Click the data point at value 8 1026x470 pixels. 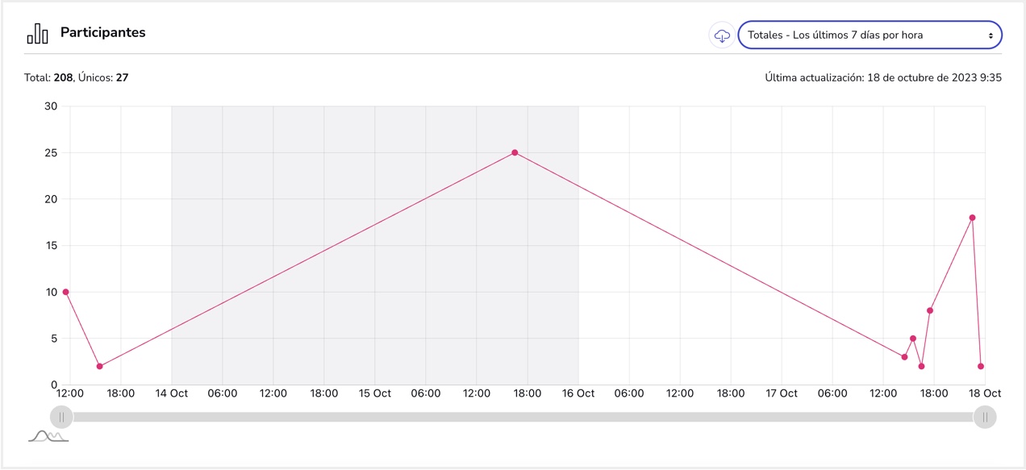(x=930, y=310)
